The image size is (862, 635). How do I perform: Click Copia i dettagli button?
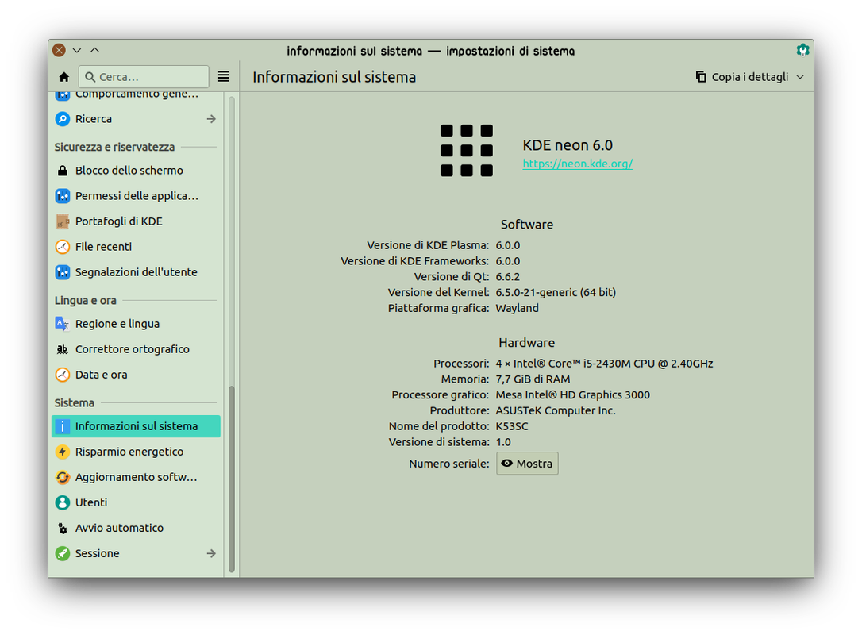coord(742,77)
